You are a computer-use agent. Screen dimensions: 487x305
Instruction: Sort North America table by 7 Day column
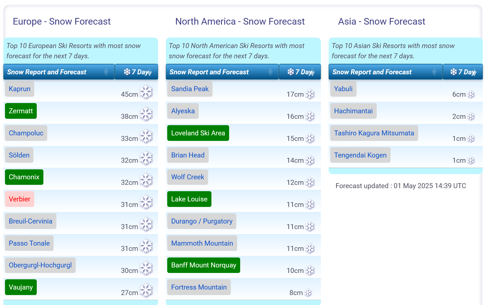pyautogui.click(x=300, y=72)
